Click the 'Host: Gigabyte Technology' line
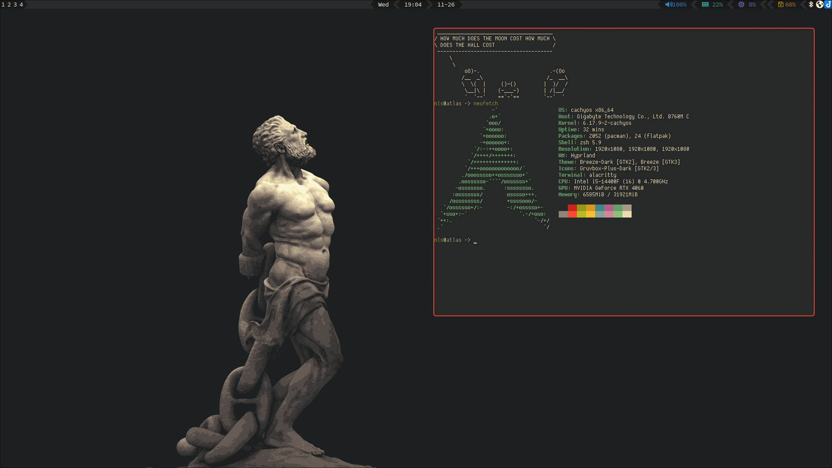The image size is (832, 468). click(x=624, y=117)
